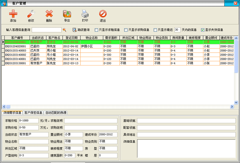Open the 详细需求信息 tab
The height and width of the screenshot is (163, 240).
coord(12,113)
